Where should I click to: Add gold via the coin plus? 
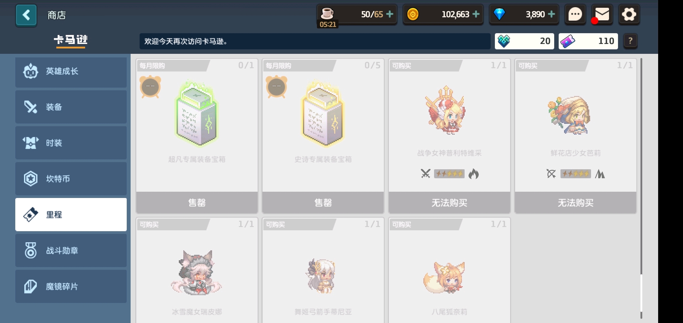(476, 14)
